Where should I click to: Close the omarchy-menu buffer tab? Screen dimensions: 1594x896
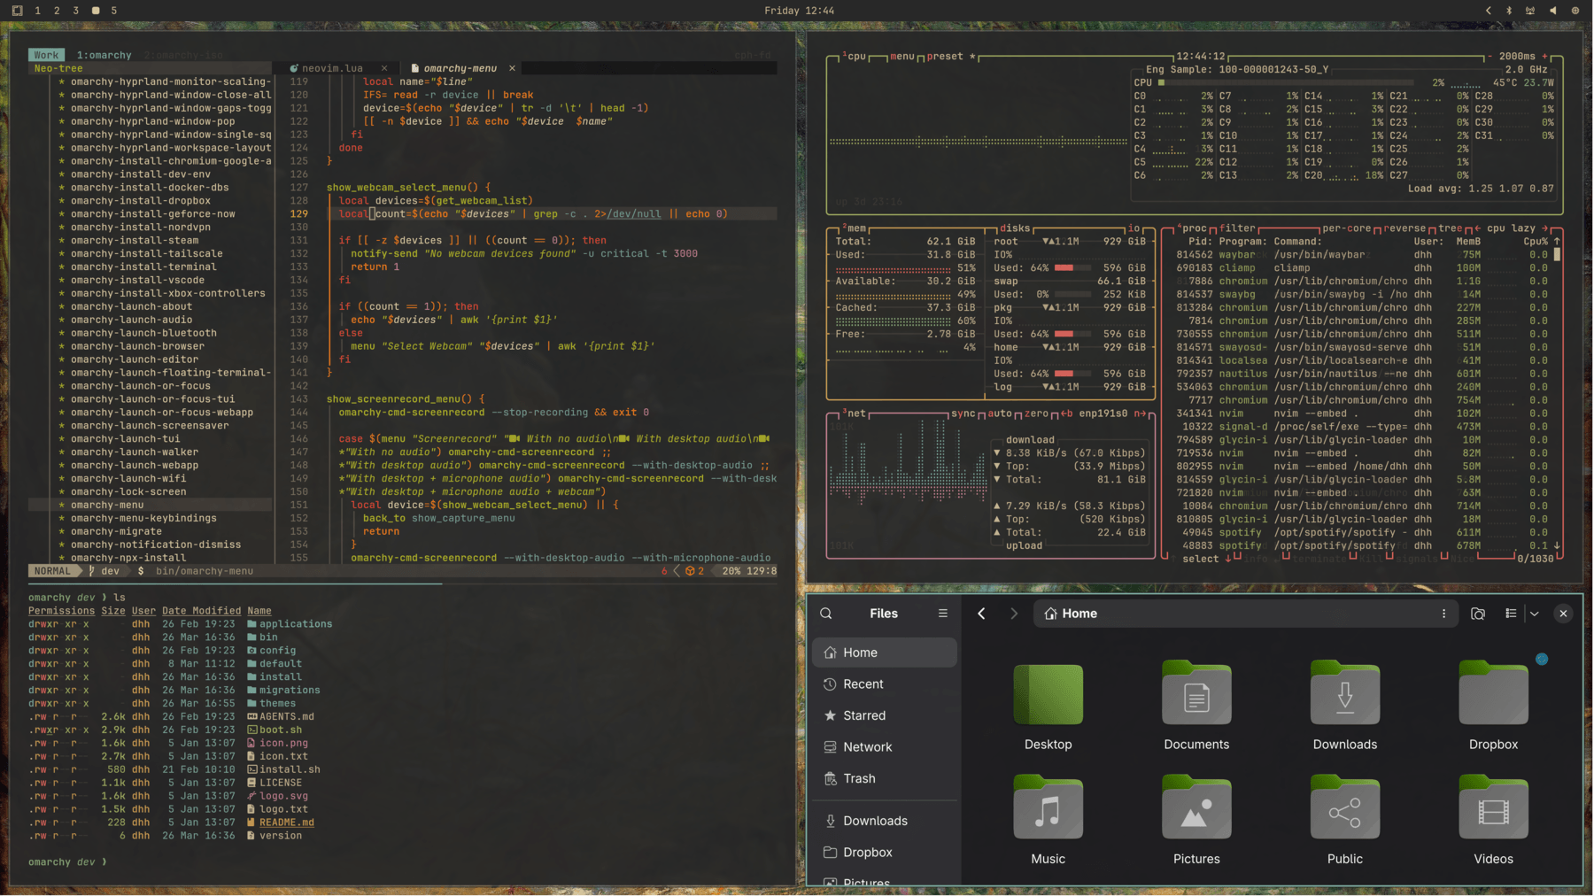(512, 68)
